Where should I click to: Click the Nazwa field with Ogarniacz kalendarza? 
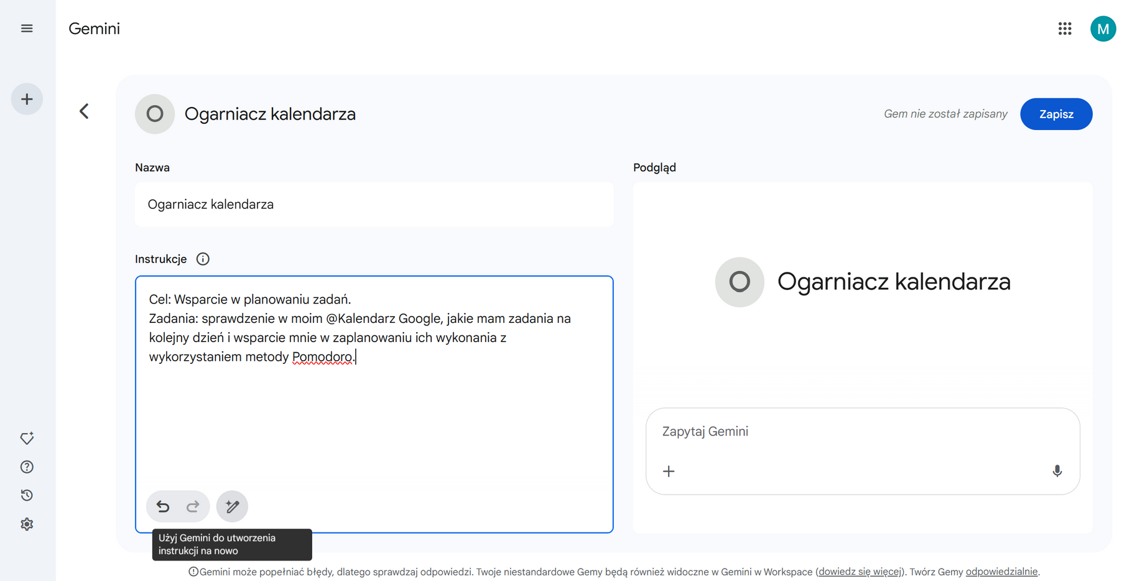click(374, 205)
